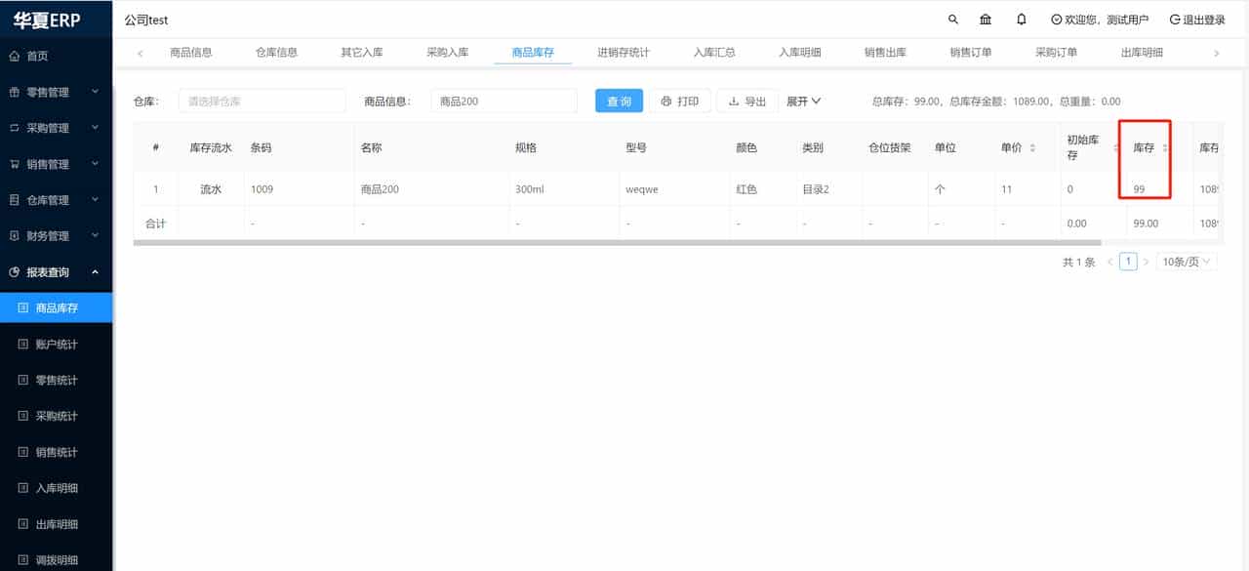
Task: Open the search icon in the header
Action: pos(952,19)
